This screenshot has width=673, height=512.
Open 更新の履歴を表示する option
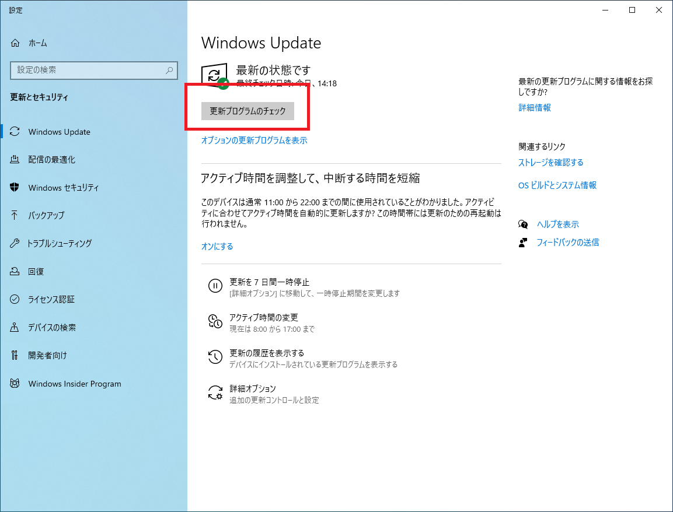click(x=302, y=359)
